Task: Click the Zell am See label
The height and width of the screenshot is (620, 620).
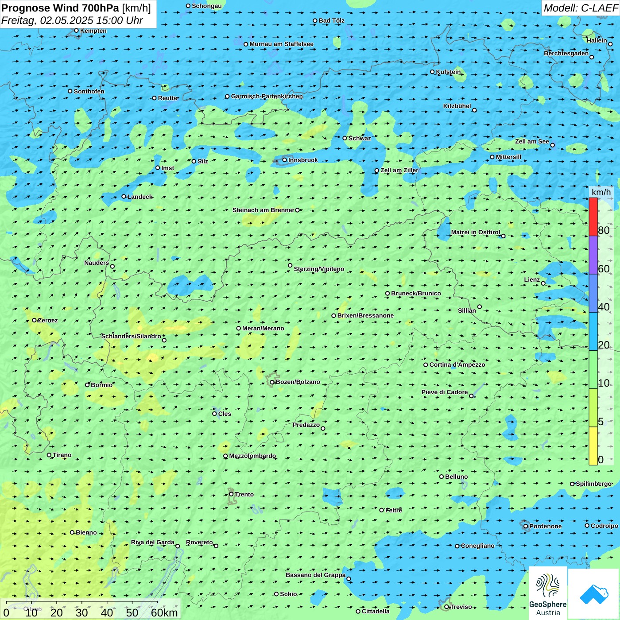Action: point(532,141)
